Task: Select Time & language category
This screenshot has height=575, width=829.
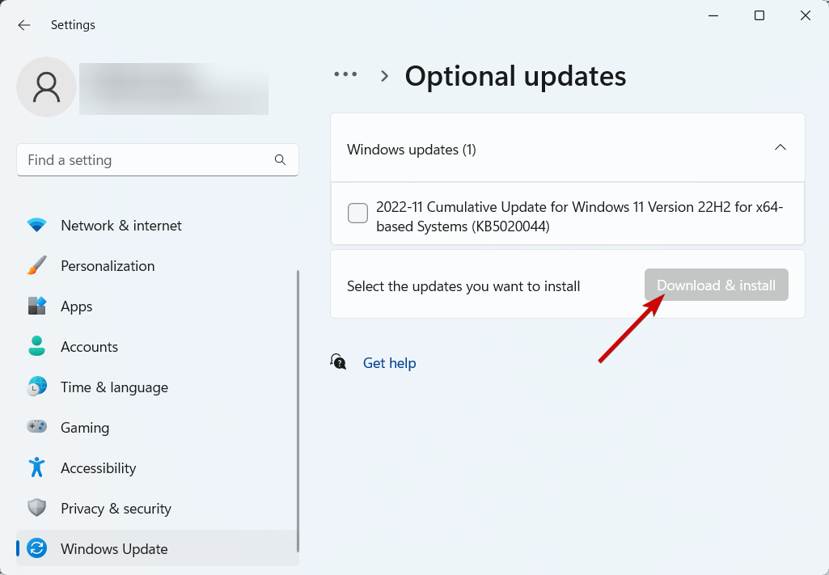Action: pos(158,387)
